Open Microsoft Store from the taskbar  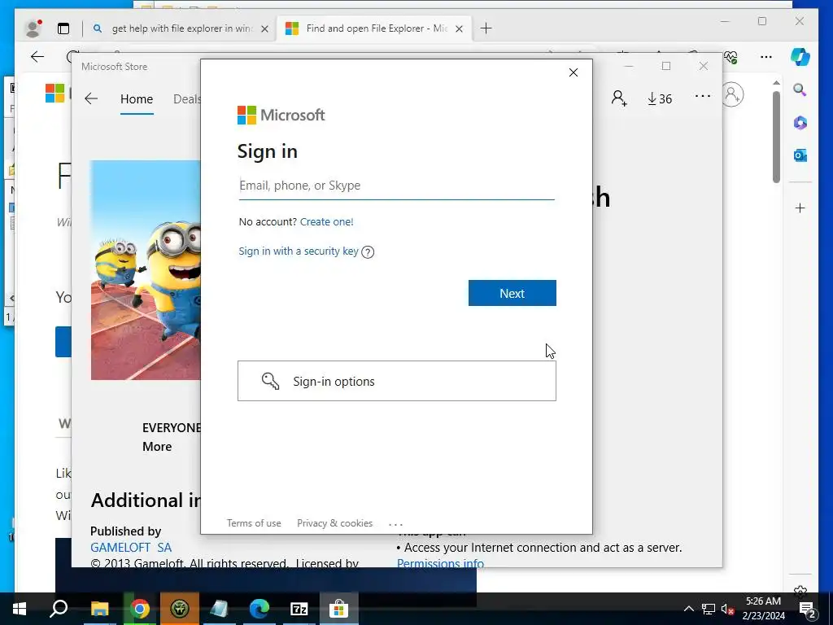coord(339,609)
